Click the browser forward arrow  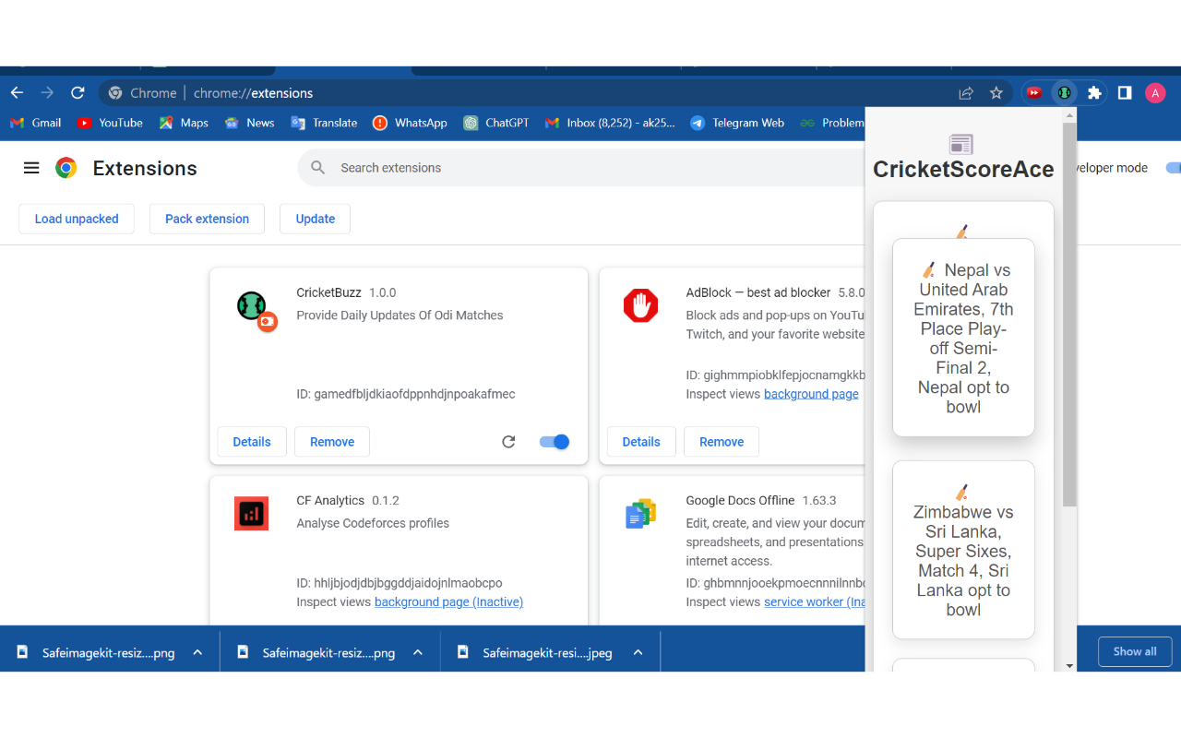(x=47, y=93)
